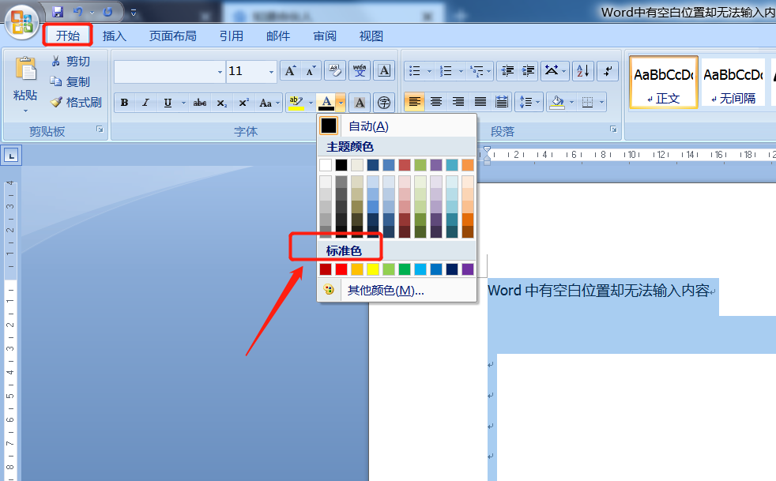The width and height of the screenshot is (776, 481).
Task: Toggle subscript formatting
Action: pyautogui.click(x=222, y=103)
